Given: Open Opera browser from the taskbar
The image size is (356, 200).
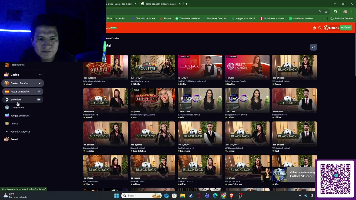Looking at the screenshot, I should click(x=199, y=196).
